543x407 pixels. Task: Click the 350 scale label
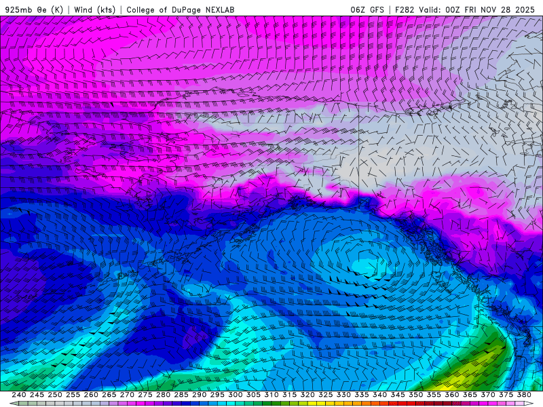(x=415, y=395)
